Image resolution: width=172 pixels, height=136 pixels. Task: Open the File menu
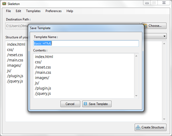[x=8, y=11]
